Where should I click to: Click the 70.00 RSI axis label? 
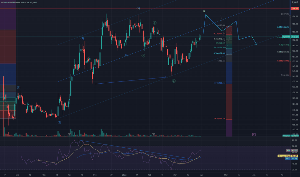(x=295, y=146)
